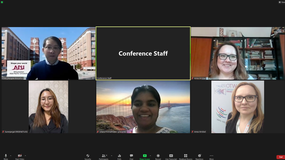Start recording with the Record button
The image size is (285, 160).
coord(158,156)
